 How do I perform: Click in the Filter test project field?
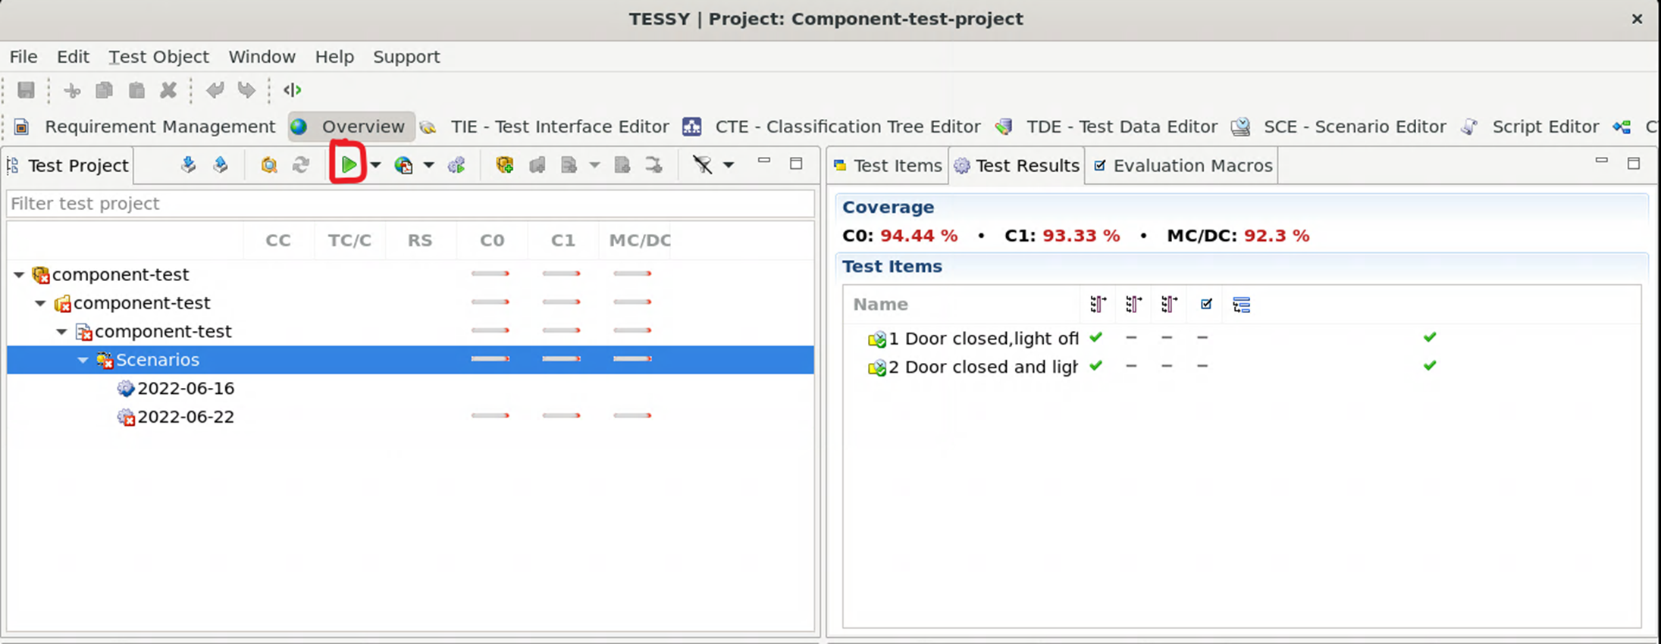click(x=410, y=204)
